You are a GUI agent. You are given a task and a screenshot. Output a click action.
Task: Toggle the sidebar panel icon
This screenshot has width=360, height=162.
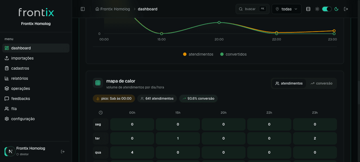[x=83, y=9]
